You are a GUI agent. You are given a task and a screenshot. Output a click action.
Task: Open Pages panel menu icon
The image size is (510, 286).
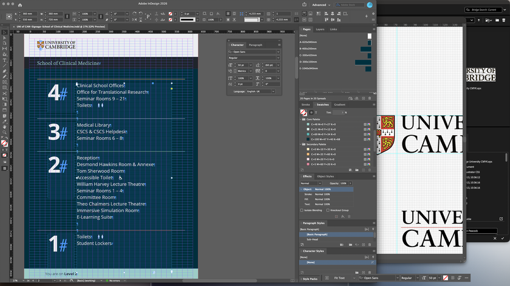pos(374,29)
